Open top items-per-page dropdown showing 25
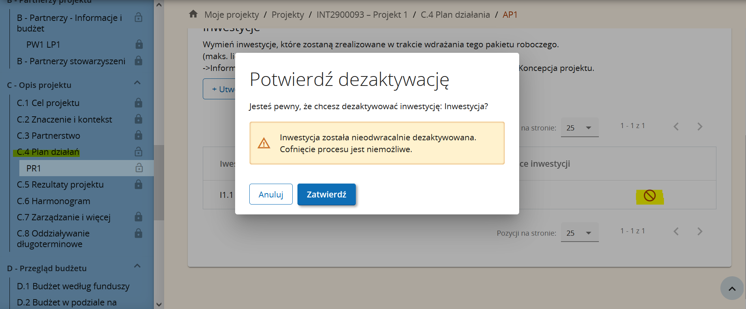The height and width of the screenshot is (309, 746). pyautogui.click(x=579, y=128)
